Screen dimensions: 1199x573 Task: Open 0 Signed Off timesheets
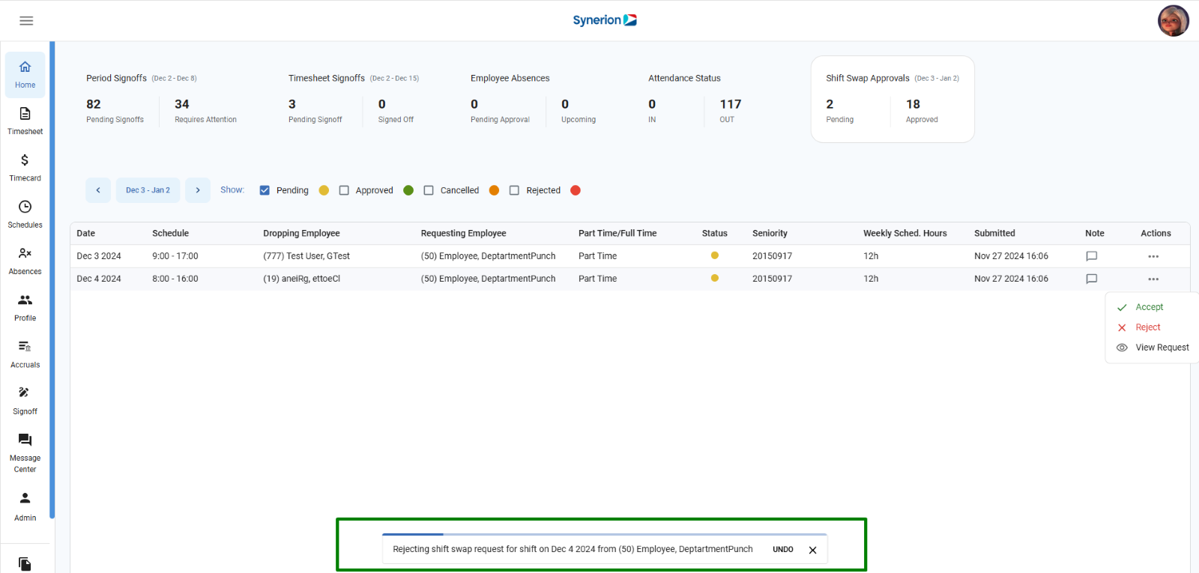[396, 110]
